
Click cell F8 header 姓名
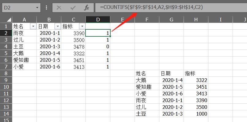point(147,73)
